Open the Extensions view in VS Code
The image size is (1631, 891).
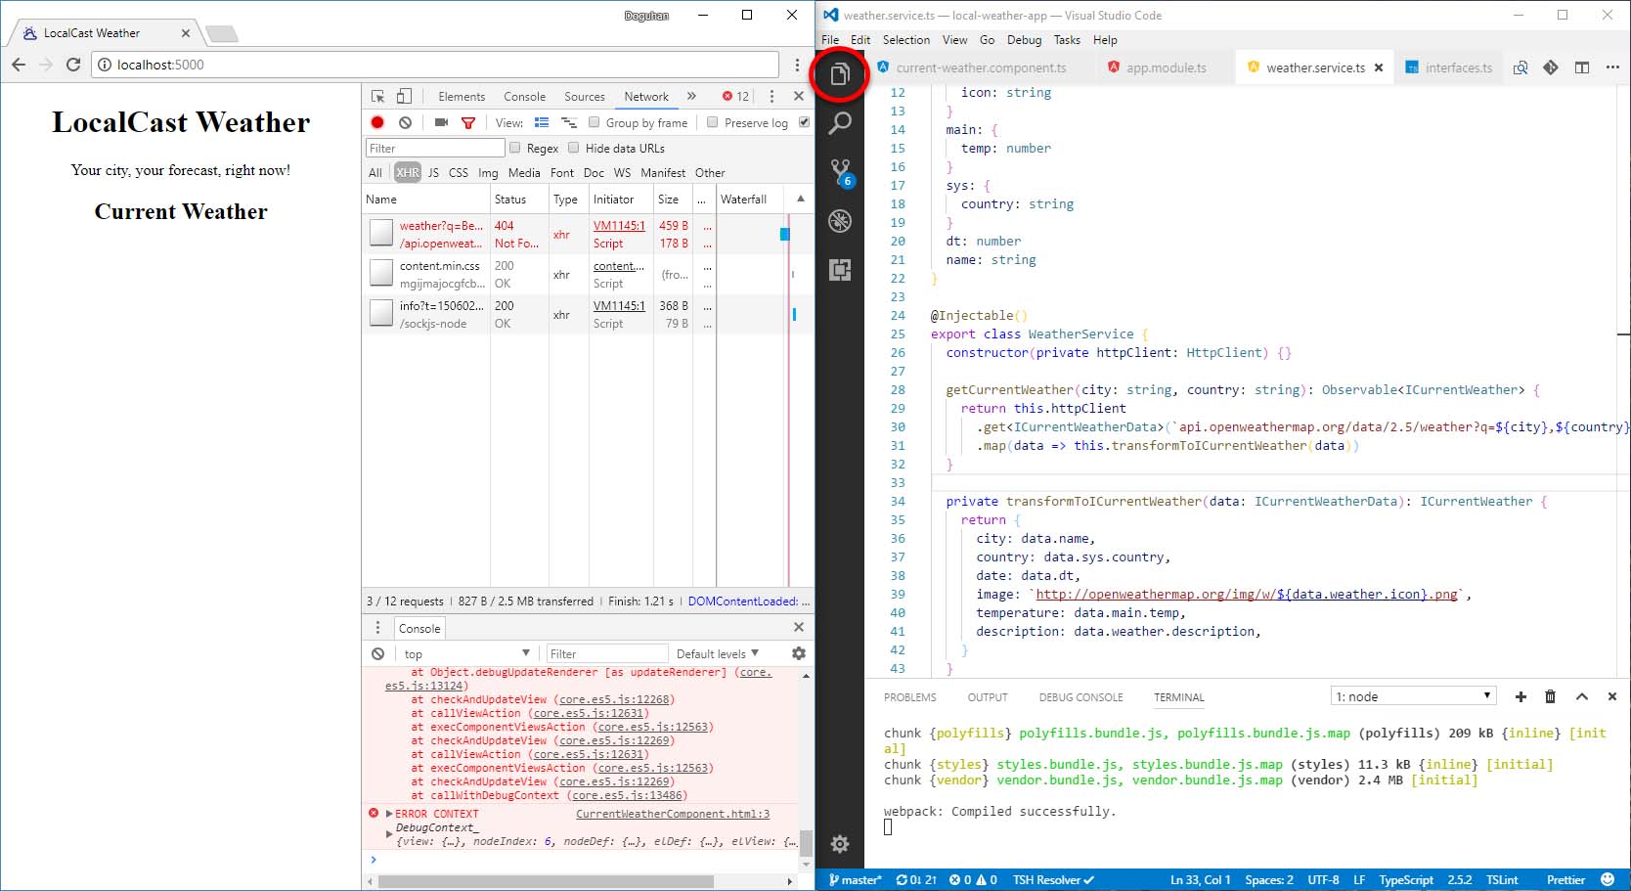click(x=840, y=270)
